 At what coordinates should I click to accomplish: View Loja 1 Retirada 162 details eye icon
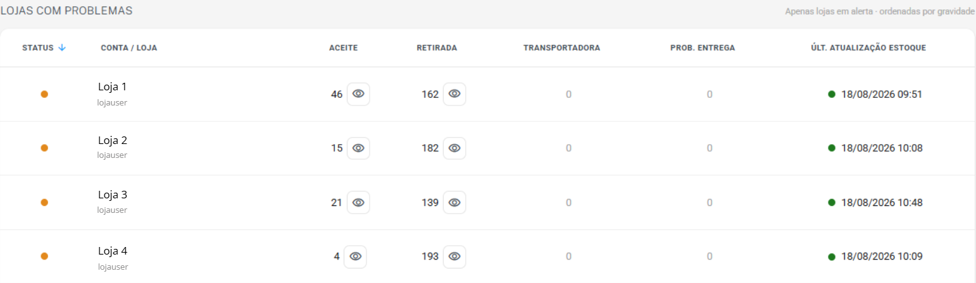pyautogui.click(x=454, y=94)
